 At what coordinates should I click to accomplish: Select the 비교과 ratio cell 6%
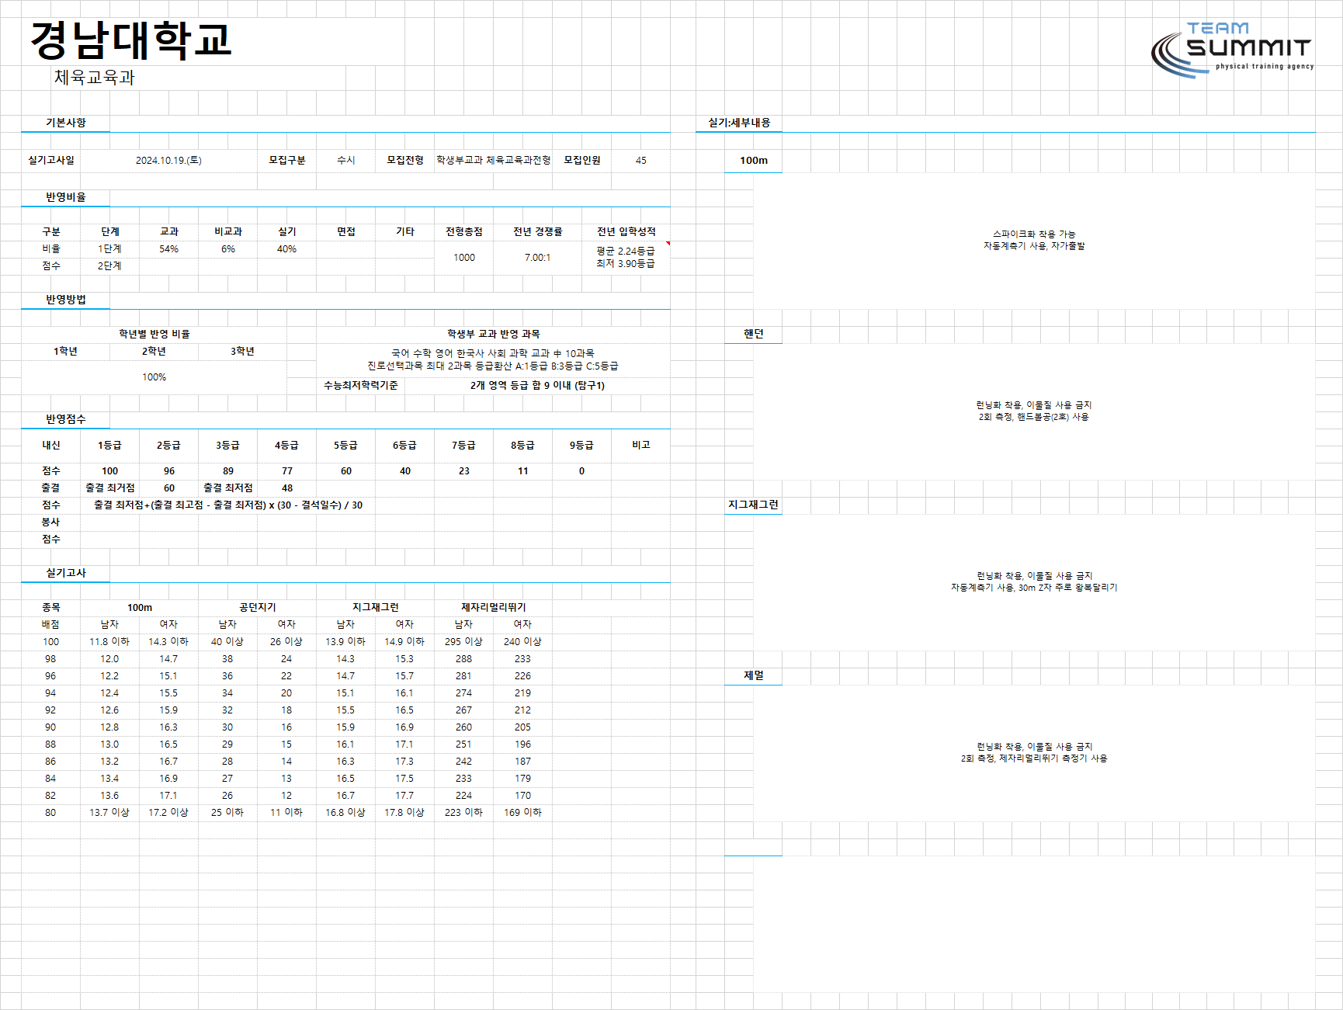point(228,249)
